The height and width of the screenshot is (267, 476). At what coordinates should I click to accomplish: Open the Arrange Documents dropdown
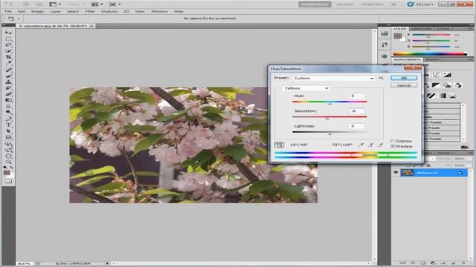point(97,4)
